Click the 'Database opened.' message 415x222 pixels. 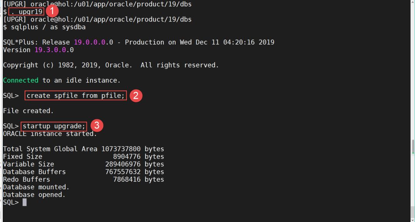(x=34, y=195)
